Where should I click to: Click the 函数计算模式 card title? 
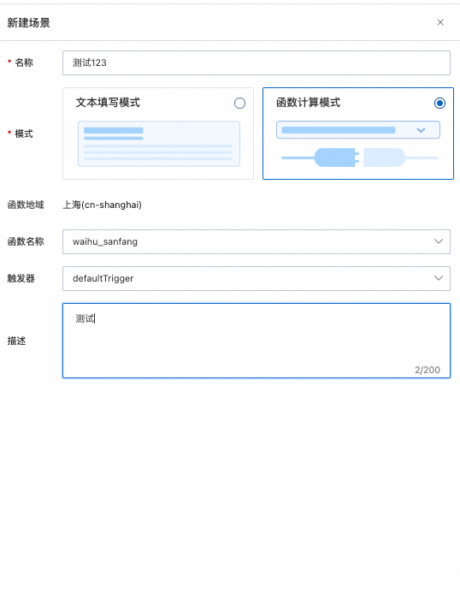click(x=308, y=103)
